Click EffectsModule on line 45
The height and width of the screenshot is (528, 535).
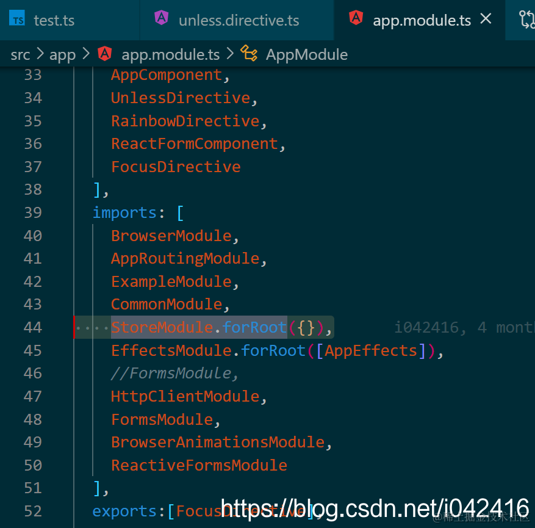tap(171, 351)
